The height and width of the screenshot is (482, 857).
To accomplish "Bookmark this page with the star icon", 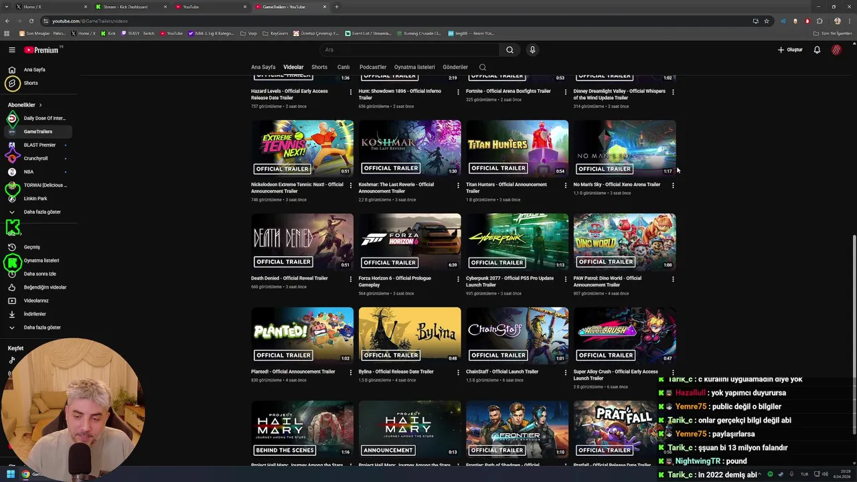I will 767,21.
